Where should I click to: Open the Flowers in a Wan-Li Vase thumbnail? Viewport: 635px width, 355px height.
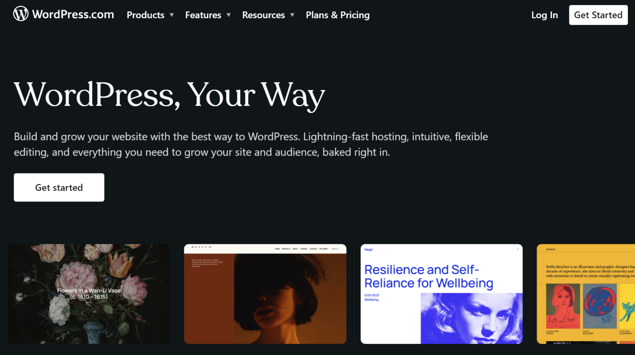coord(89,293)
